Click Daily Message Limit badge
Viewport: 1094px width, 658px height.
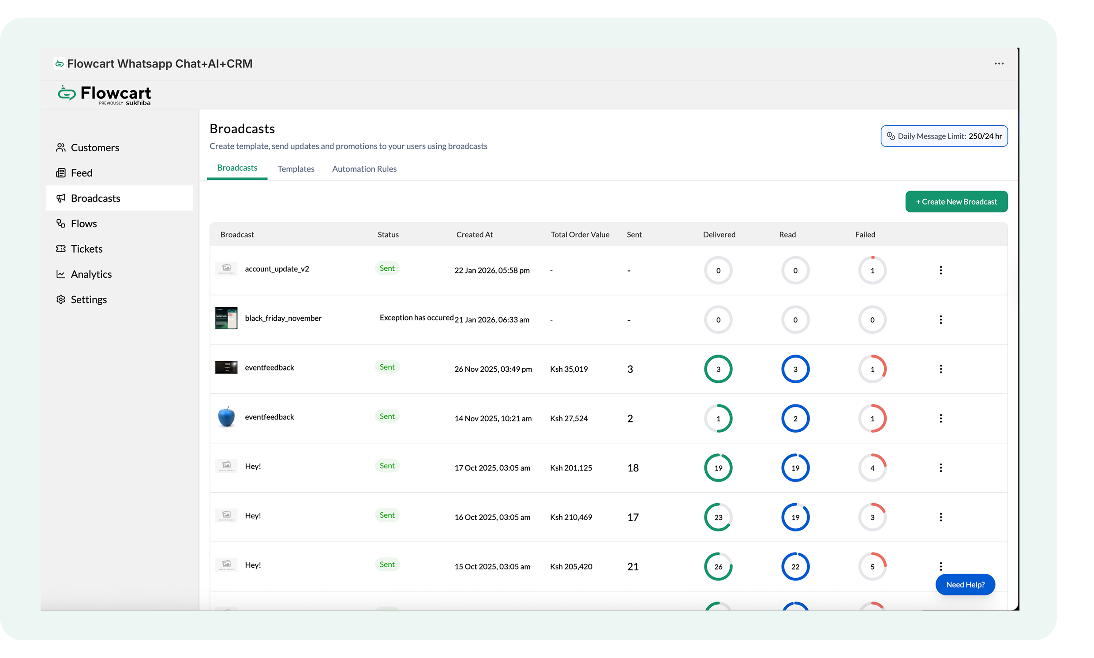944,136
